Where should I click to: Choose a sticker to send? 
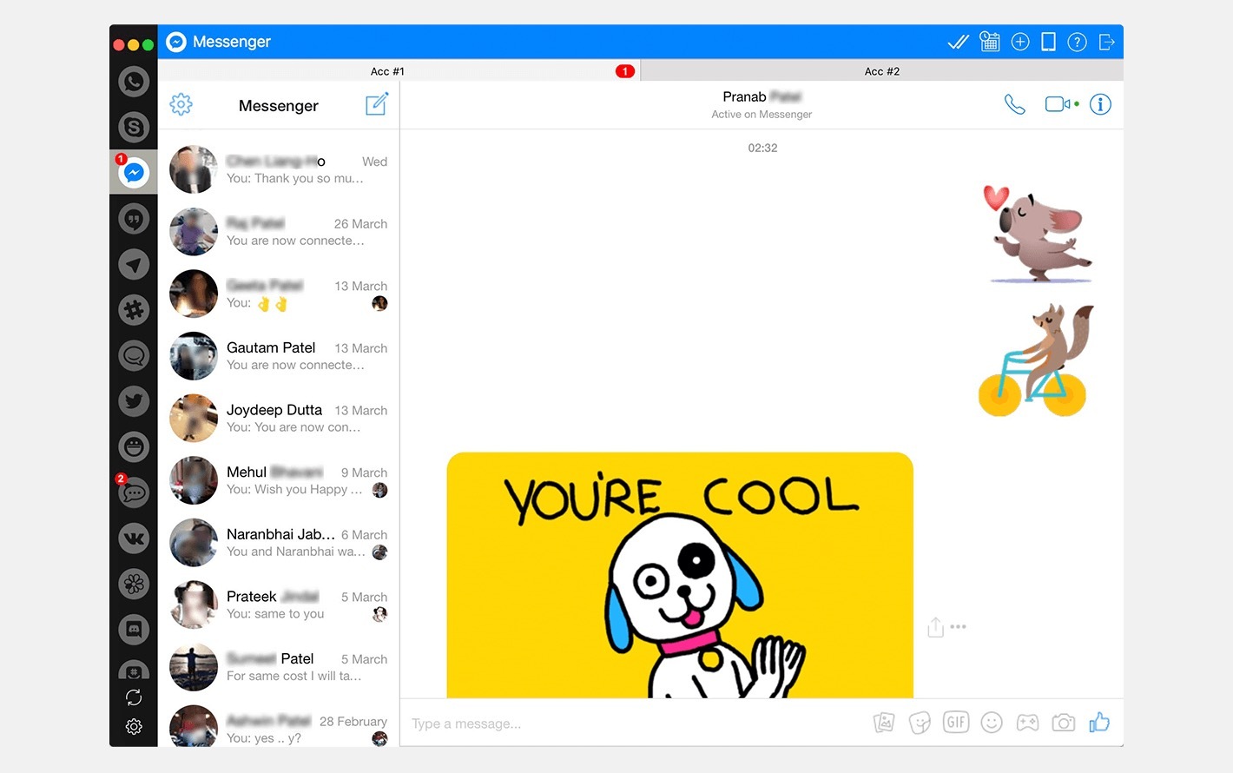point(920,723)
